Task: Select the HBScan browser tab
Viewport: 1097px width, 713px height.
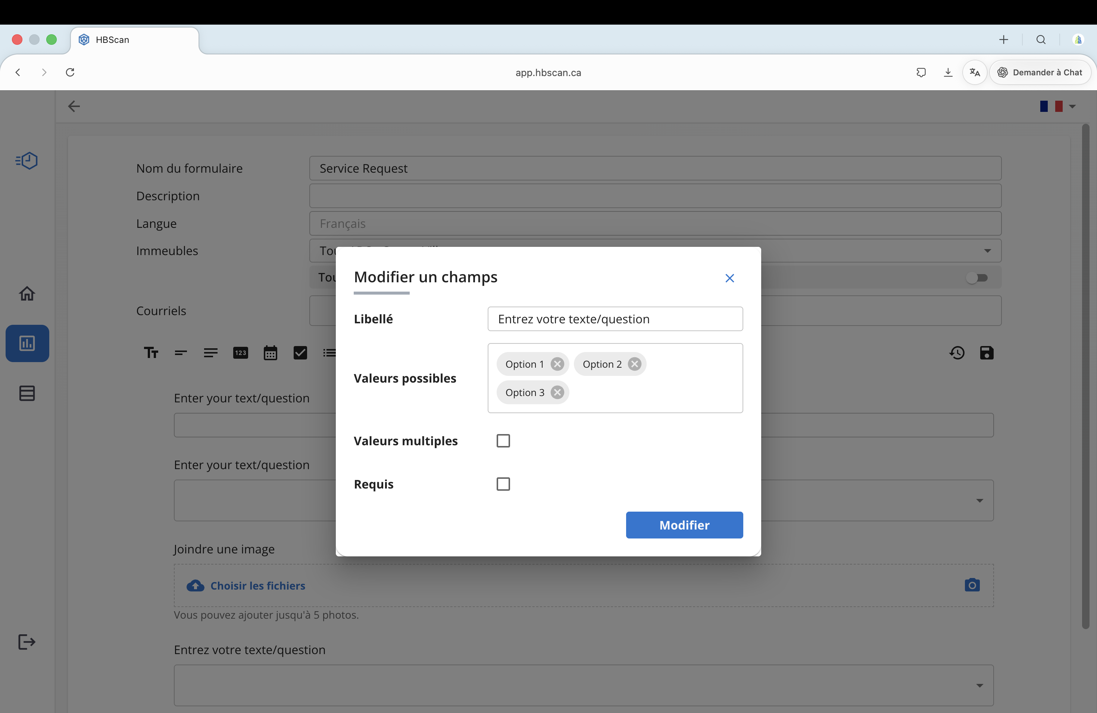Action: click(135, 40)
